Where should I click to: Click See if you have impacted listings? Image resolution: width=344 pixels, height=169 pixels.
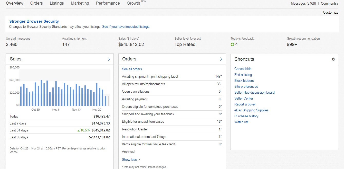[126, 26]
